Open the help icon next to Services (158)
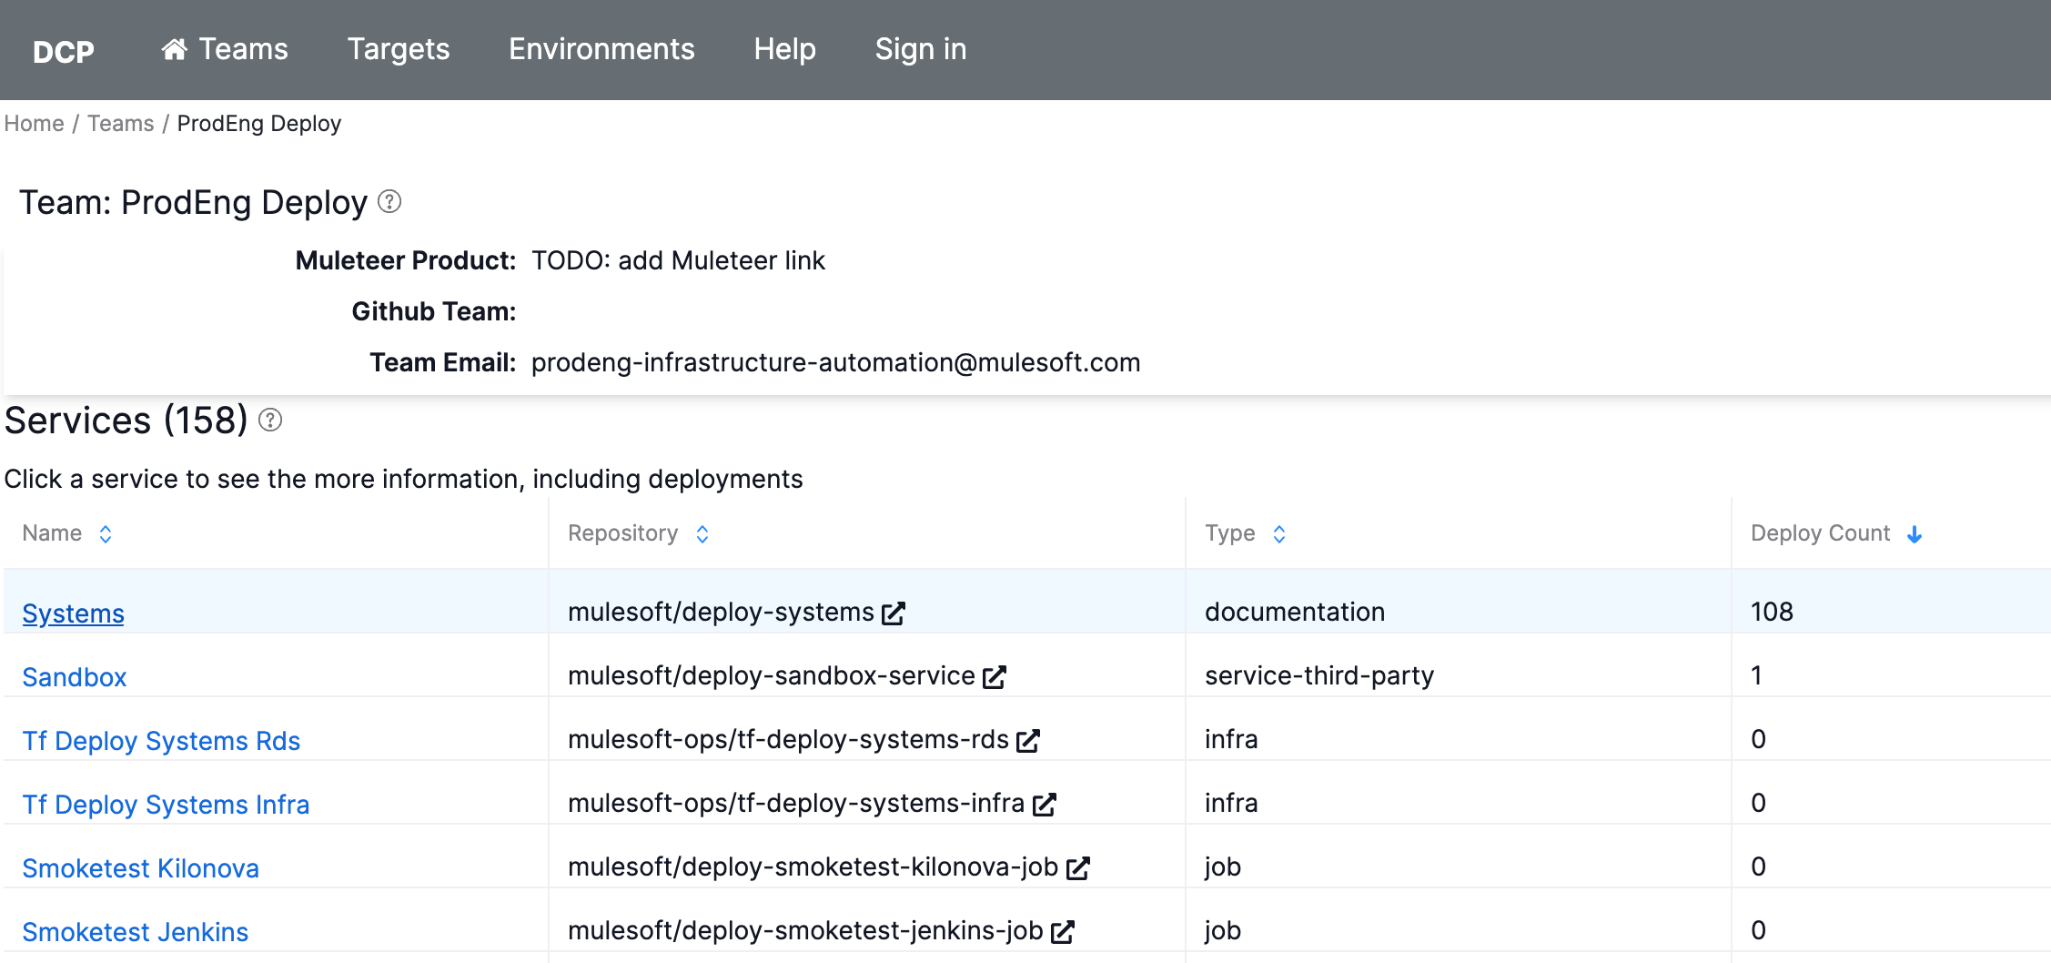The image size is (2051, 963). pos(270,420)
